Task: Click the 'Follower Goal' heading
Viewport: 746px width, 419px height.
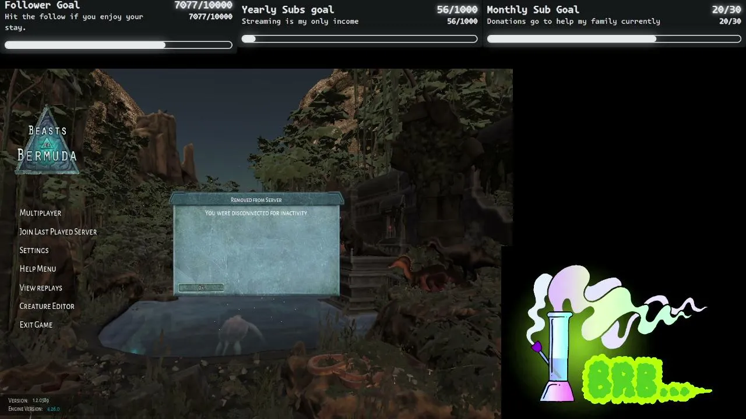Action: click(42, 5)
